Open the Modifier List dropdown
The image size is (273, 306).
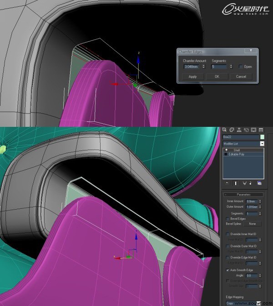(262, 144)
